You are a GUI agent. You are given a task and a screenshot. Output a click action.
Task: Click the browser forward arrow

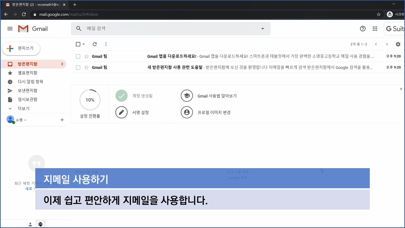tap(15, 14)
